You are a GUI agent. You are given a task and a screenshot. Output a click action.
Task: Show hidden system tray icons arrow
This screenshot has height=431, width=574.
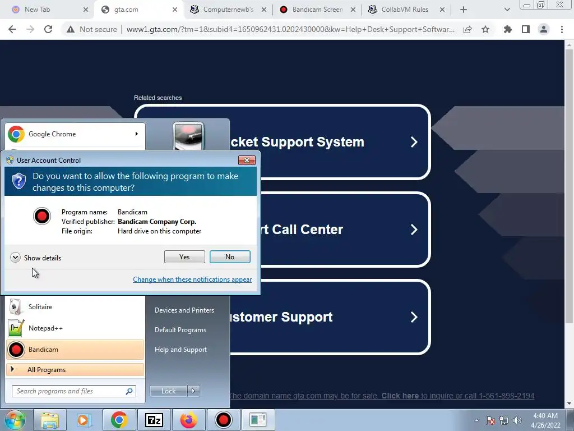[476, 420]
